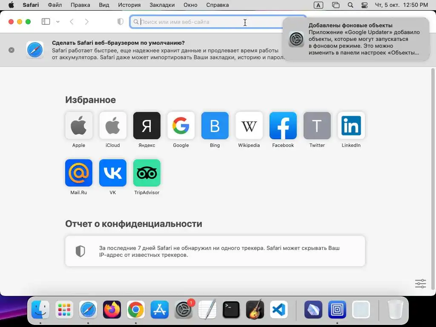Open the Apple system menu
This screenshot has width=436, height=327.
(x=11, y=5)
